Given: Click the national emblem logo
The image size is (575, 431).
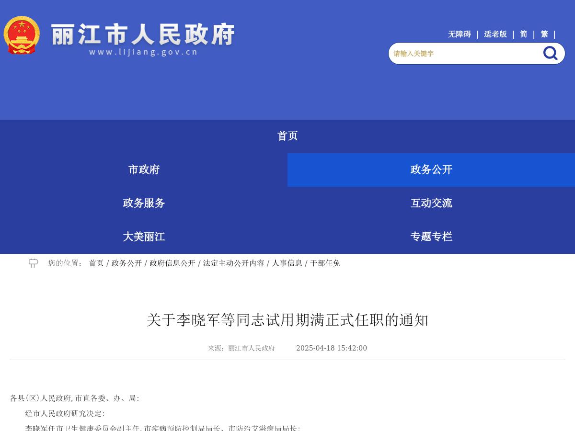Looking at the screenshot, I should [22, 35].
